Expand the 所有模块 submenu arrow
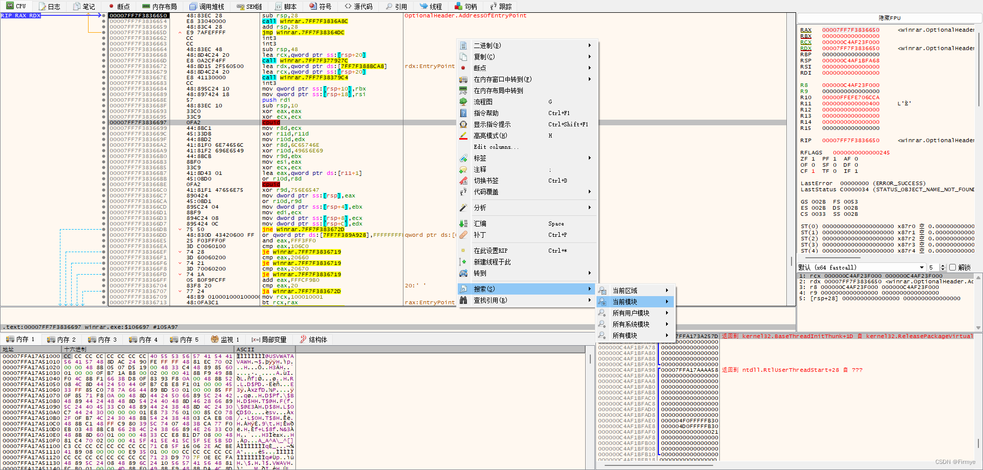The height and width of the screenshot is (470, 983). click(667, 335)
